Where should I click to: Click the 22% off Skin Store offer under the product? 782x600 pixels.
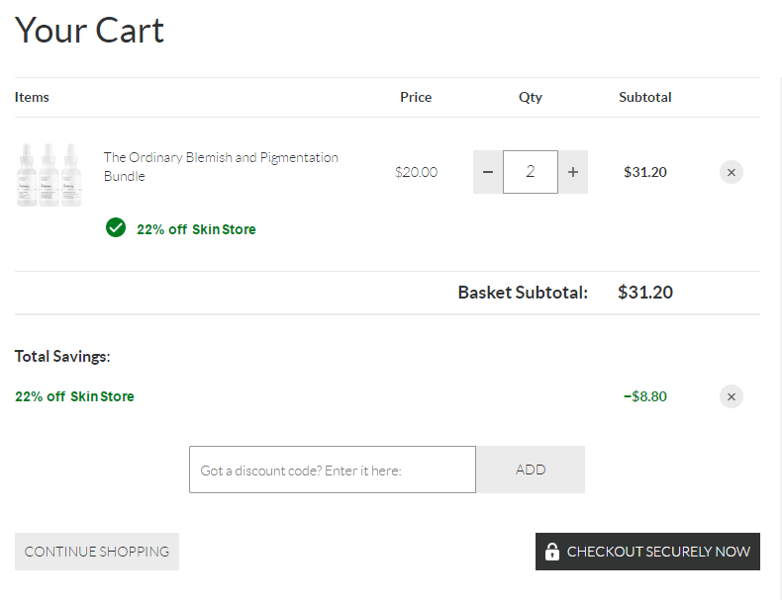(x=196, y=229)
